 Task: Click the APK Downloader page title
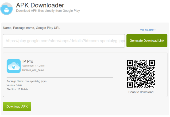pos(40,5)
